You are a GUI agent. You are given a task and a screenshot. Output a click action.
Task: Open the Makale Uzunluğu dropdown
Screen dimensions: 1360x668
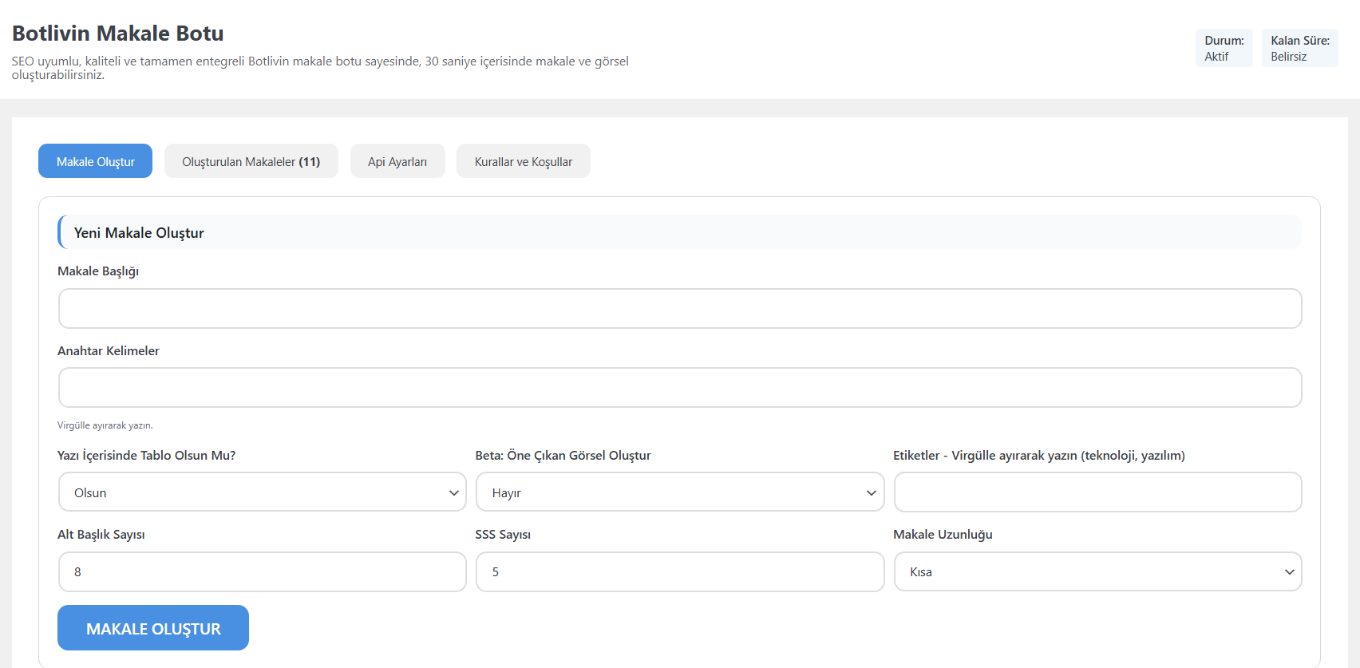pyautogui.click(x=1098, y=571)
